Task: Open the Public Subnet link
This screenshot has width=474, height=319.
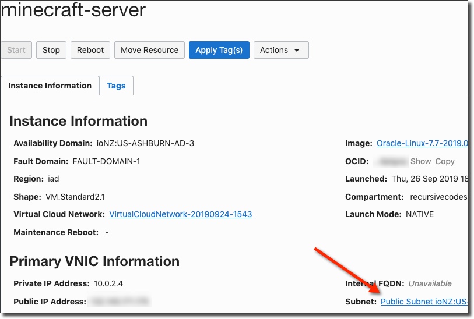Action: click(x=424, y=302)
